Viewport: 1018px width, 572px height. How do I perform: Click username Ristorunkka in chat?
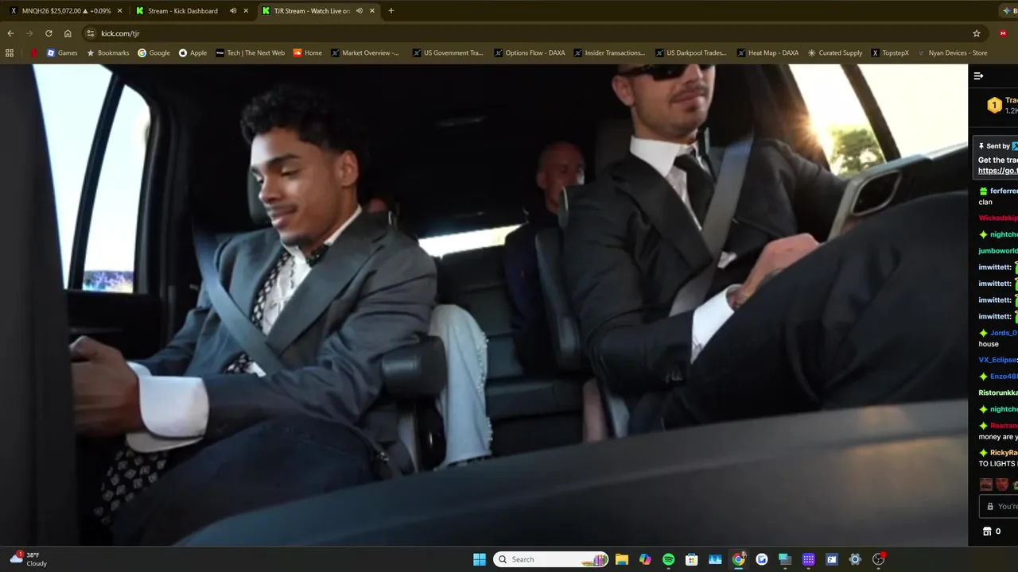998,392
